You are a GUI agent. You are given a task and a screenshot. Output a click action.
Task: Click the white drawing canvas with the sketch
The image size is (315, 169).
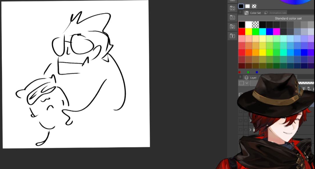76,74
